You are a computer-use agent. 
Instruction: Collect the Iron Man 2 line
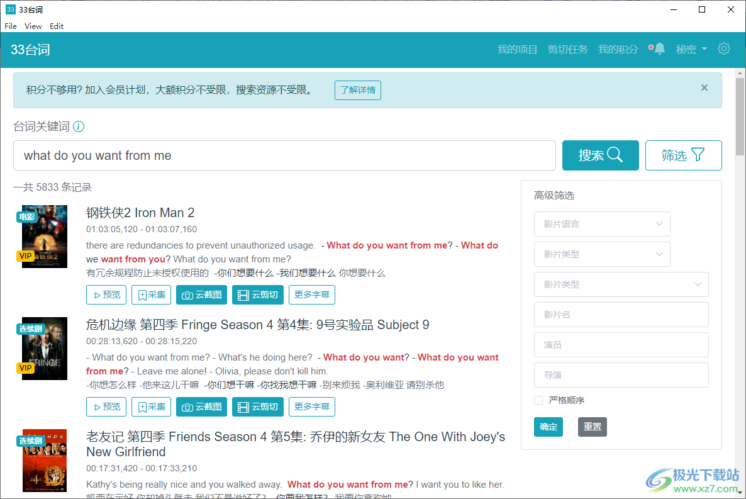coord(151,294)
